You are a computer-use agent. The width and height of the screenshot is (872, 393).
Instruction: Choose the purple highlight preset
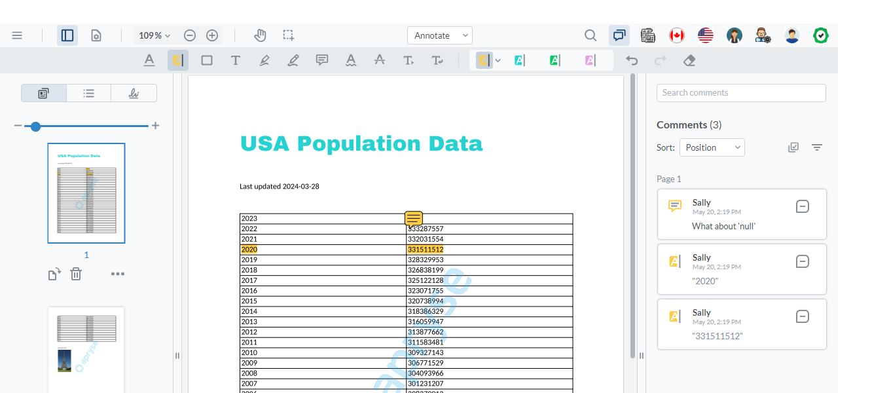(x=590, y=60)
